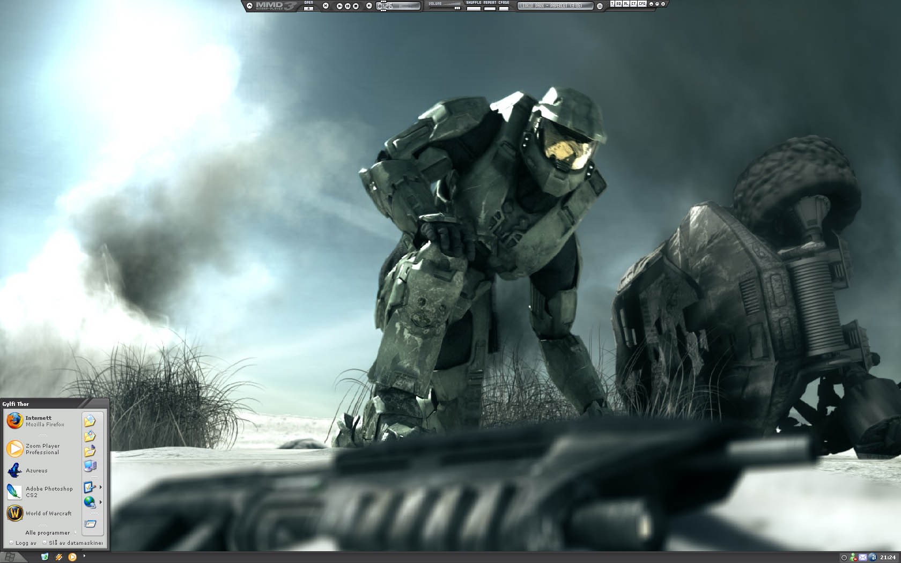The image size is (901, 563).
Task: Toggle the PL playlist window
Action: (x=626, y=4)
